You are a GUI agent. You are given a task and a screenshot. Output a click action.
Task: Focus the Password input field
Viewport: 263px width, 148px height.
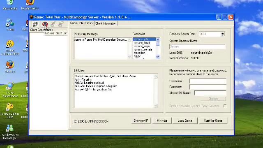208,87
